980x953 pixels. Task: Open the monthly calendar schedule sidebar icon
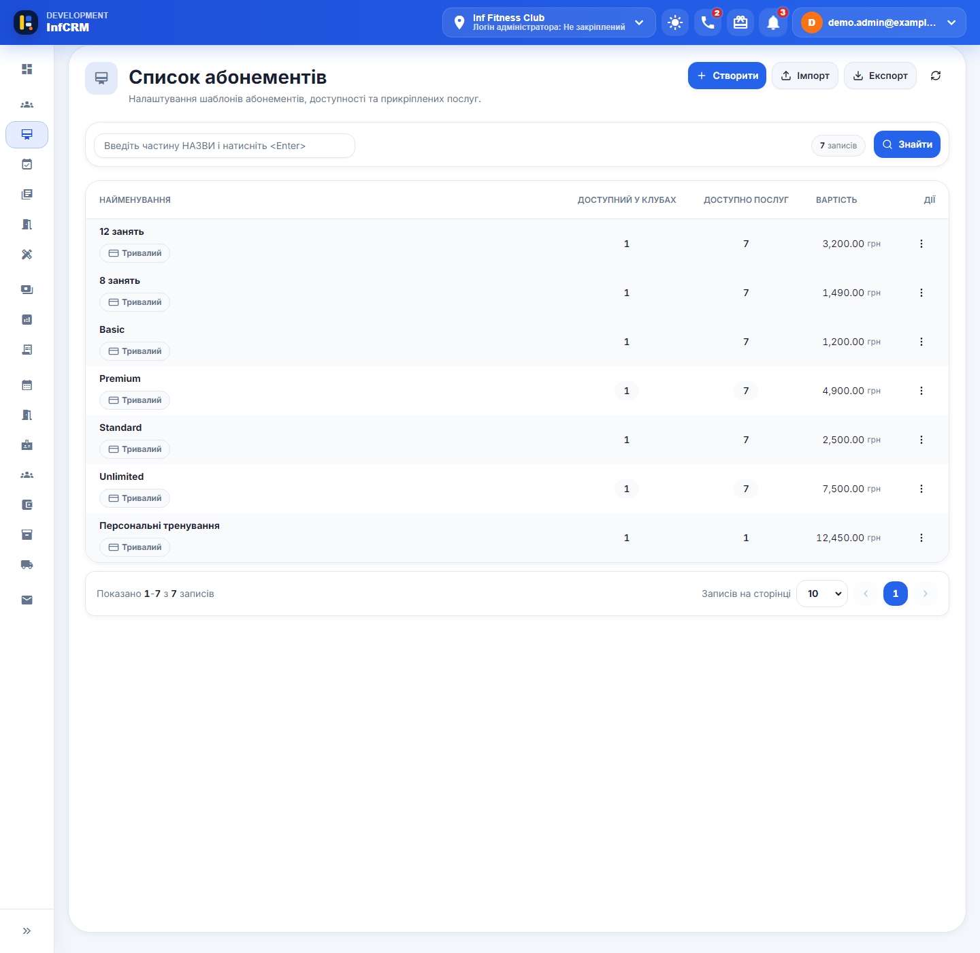27,385
